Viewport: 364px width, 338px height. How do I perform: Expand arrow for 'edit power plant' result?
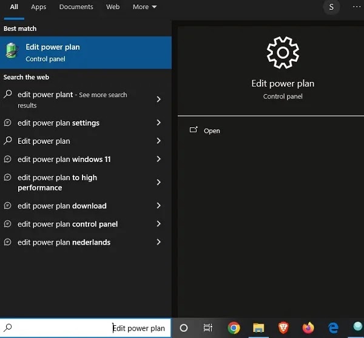[158, 100]
